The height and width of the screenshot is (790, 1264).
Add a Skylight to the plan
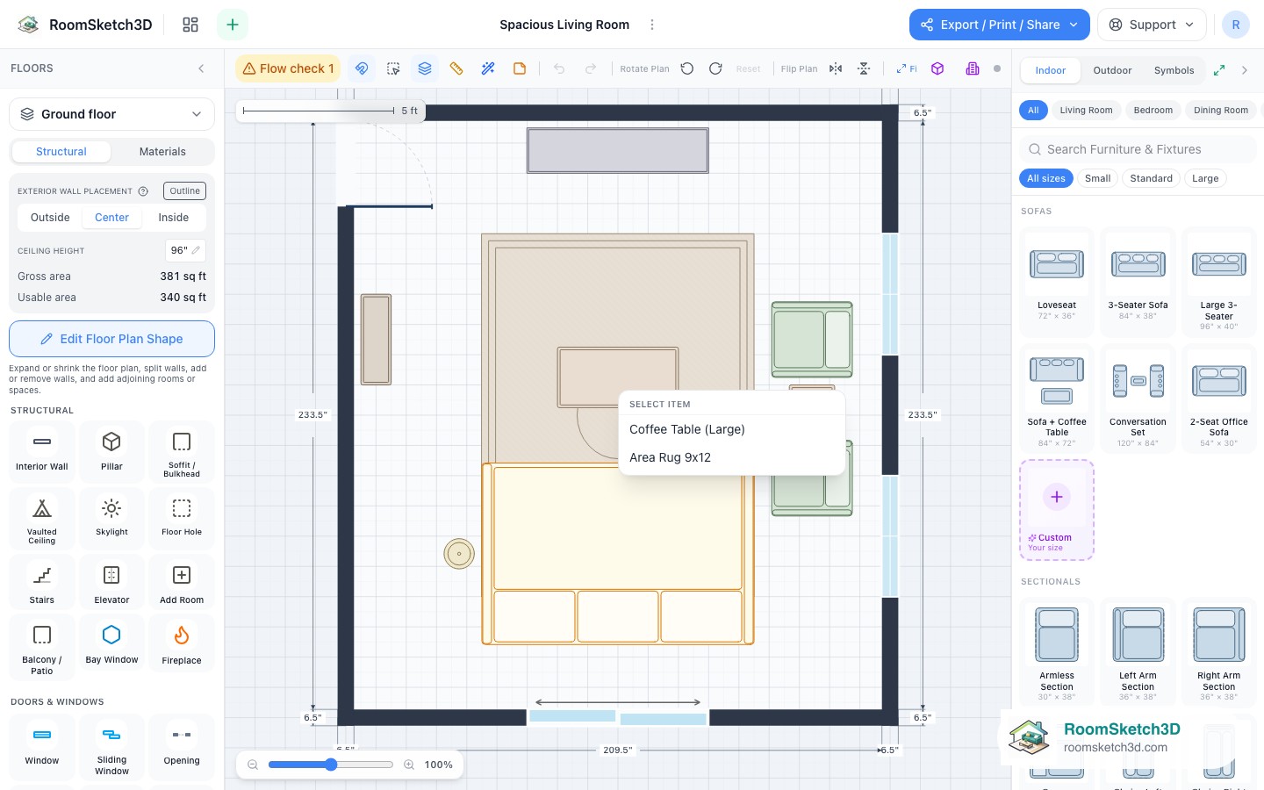pyautogui.click(x=111, y=517)
